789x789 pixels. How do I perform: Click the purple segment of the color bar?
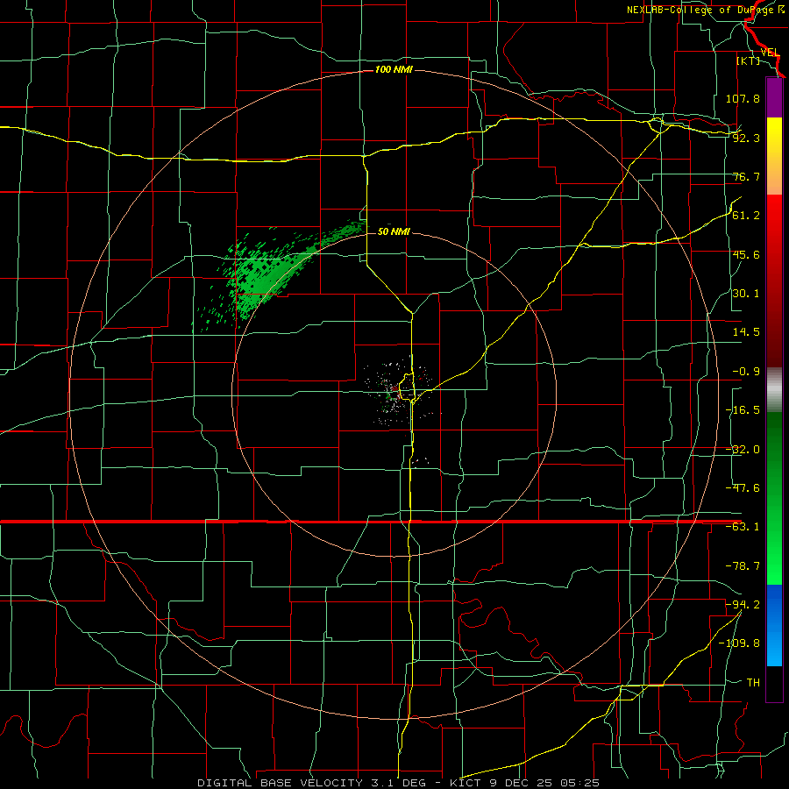point(774,97)
